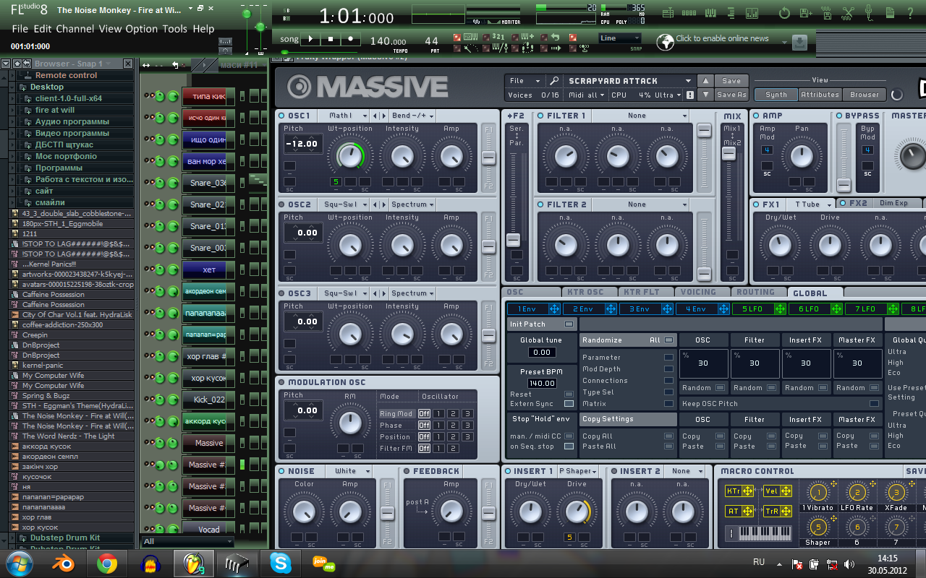Check the Randomize Parameter box
Viewport: 926px width, 578px height.
tap(668, 358)
